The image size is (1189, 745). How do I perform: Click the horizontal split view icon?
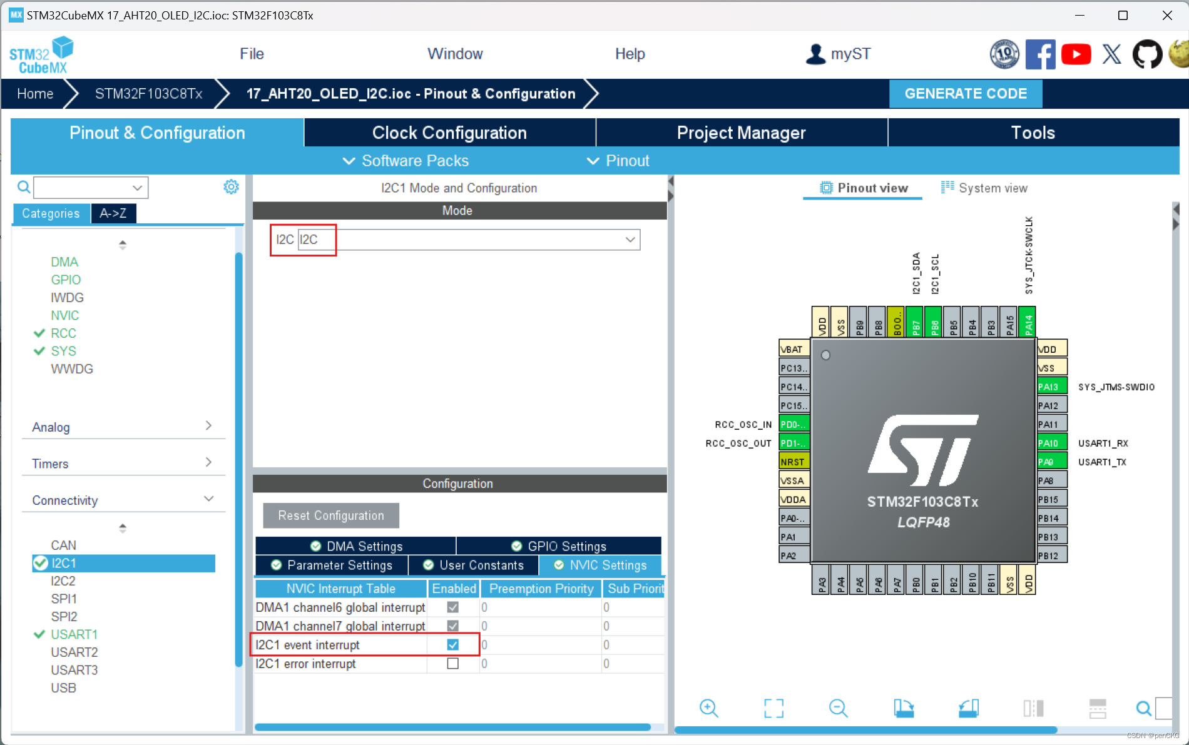[x=1098, y=708]
